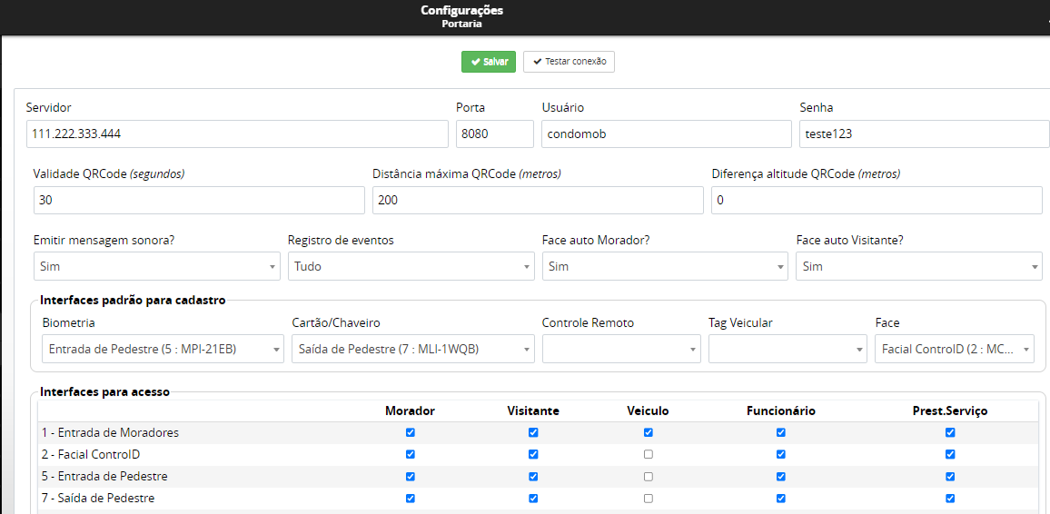This screenshot has height=514, width=1050.
Task: Open the Face auto Visitante dropdown
Action: [918, 267]
